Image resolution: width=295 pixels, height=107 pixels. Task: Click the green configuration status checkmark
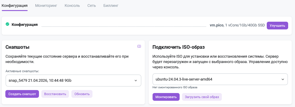click(x=7, y=24)
